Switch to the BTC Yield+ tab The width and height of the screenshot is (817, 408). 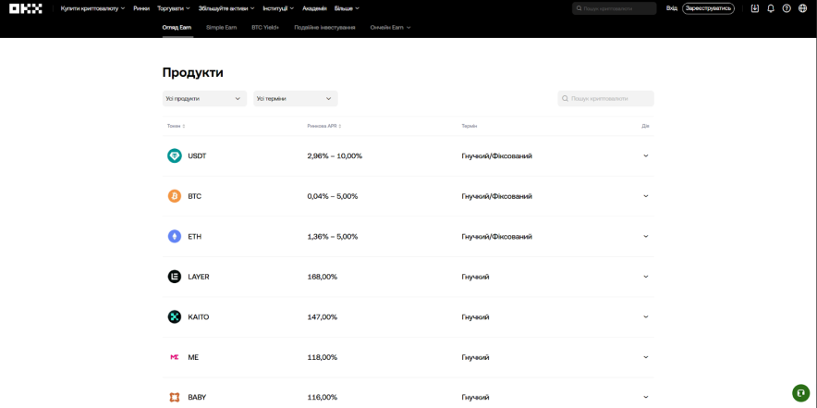click(265, 28)
